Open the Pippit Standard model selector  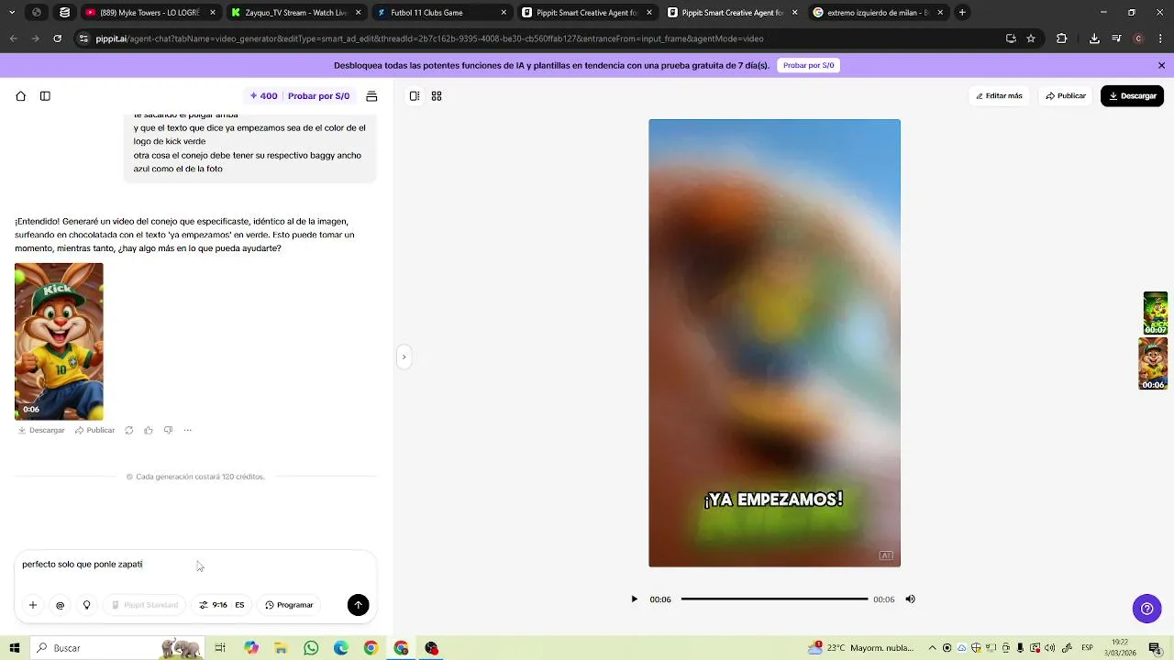(x=145, y=605)
